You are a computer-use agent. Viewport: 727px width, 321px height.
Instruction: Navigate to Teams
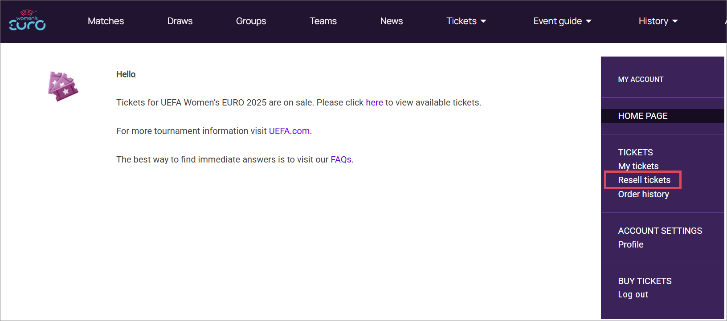coord(323,21)
